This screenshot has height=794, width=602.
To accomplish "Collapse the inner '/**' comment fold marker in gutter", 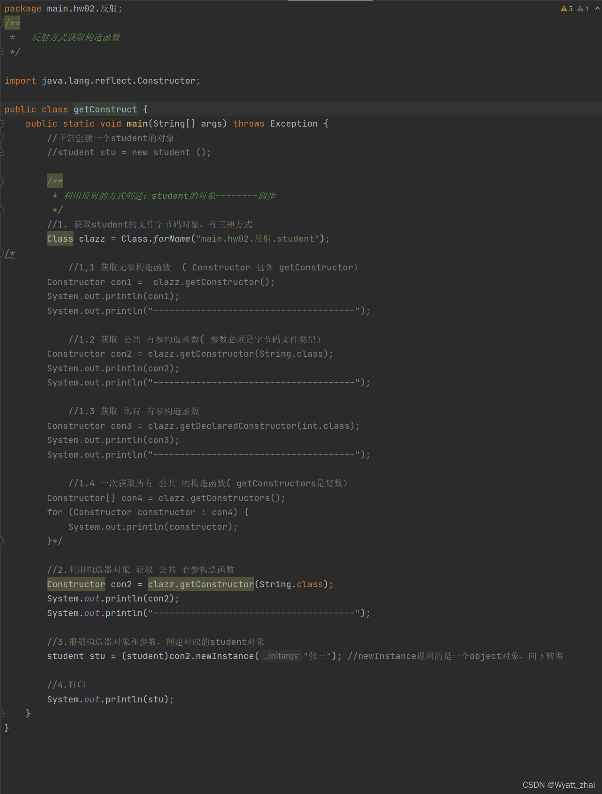I will [x=2, y=181].
